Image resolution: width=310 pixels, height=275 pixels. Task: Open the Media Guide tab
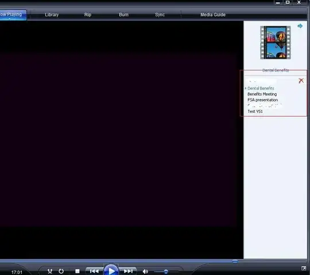213,15
